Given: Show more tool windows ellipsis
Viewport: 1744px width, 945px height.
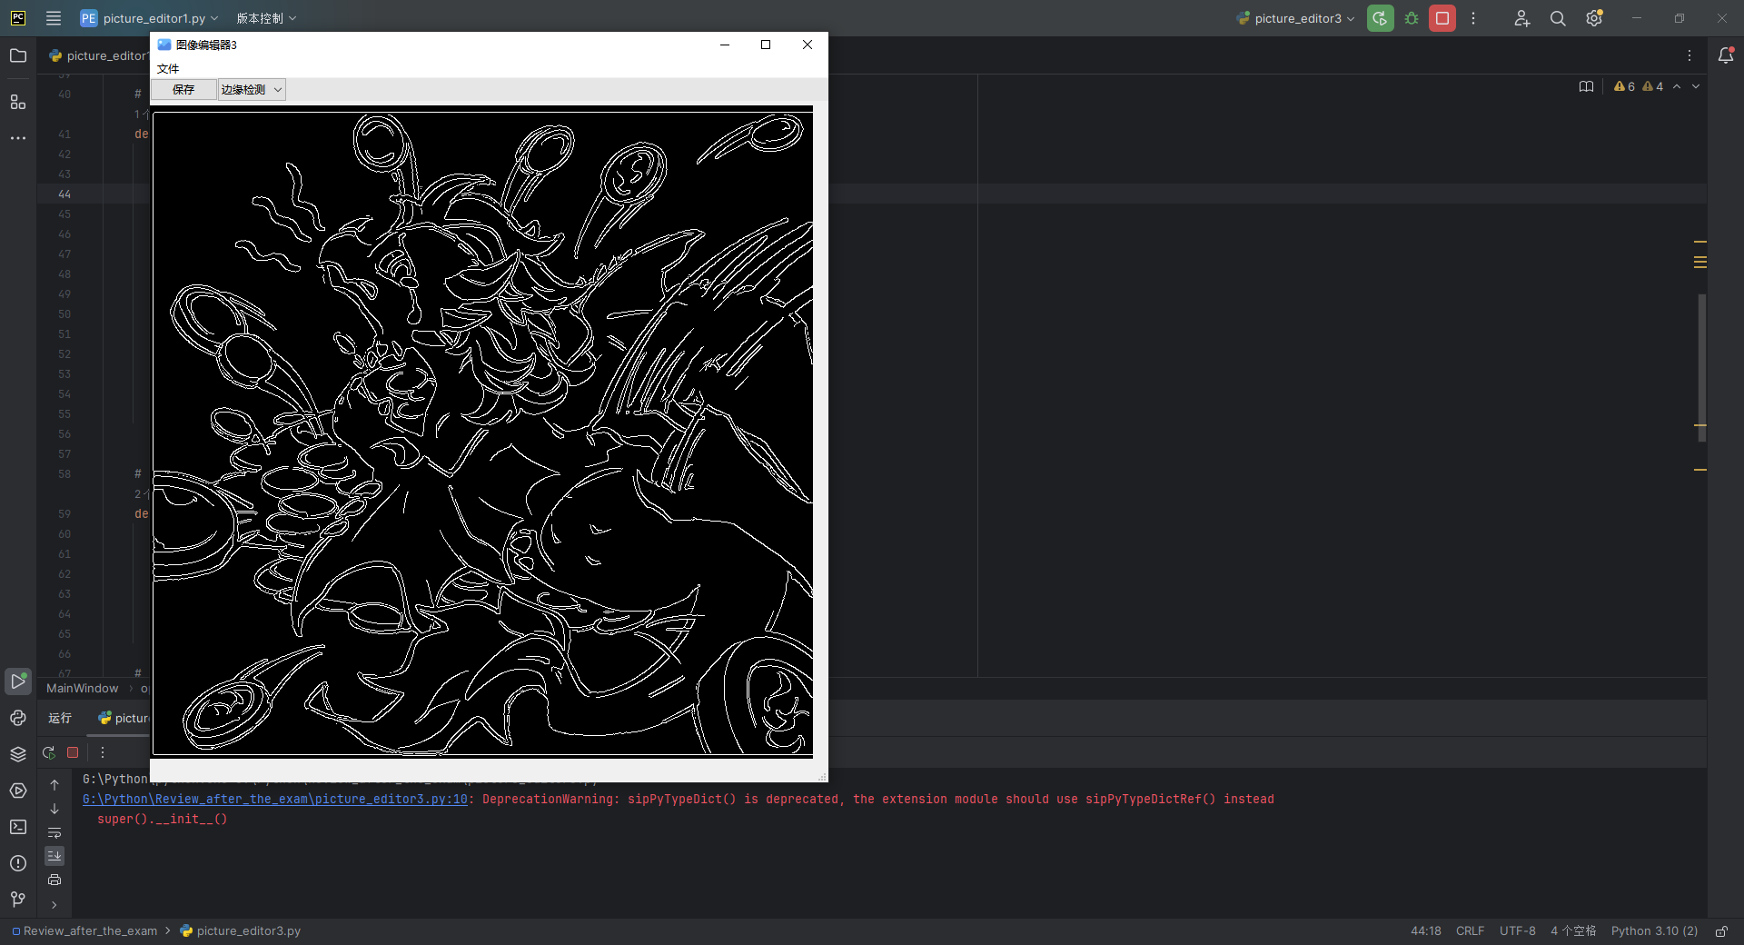Looking at the screenshot, I should (18, 138).
